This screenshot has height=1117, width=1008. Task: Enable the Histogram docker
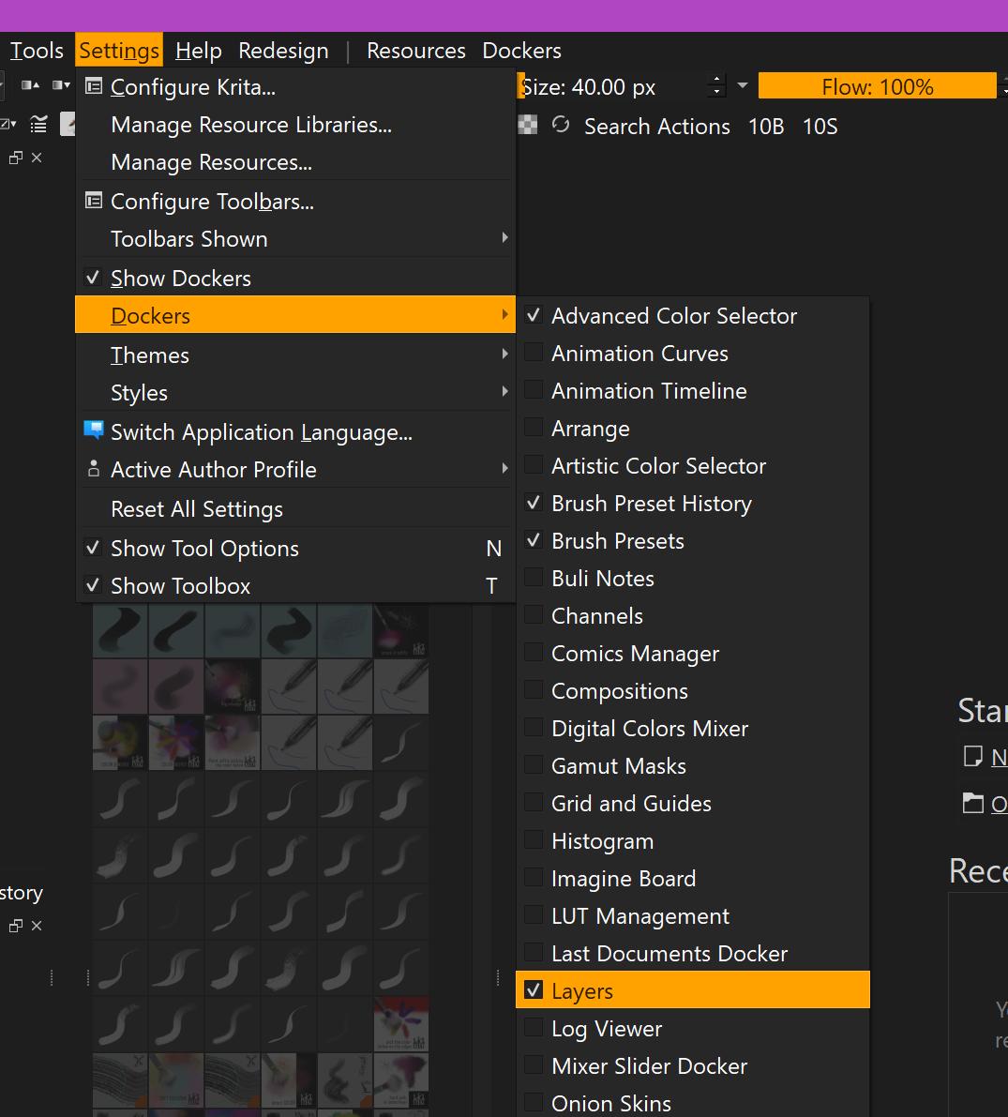coord(692,840)
